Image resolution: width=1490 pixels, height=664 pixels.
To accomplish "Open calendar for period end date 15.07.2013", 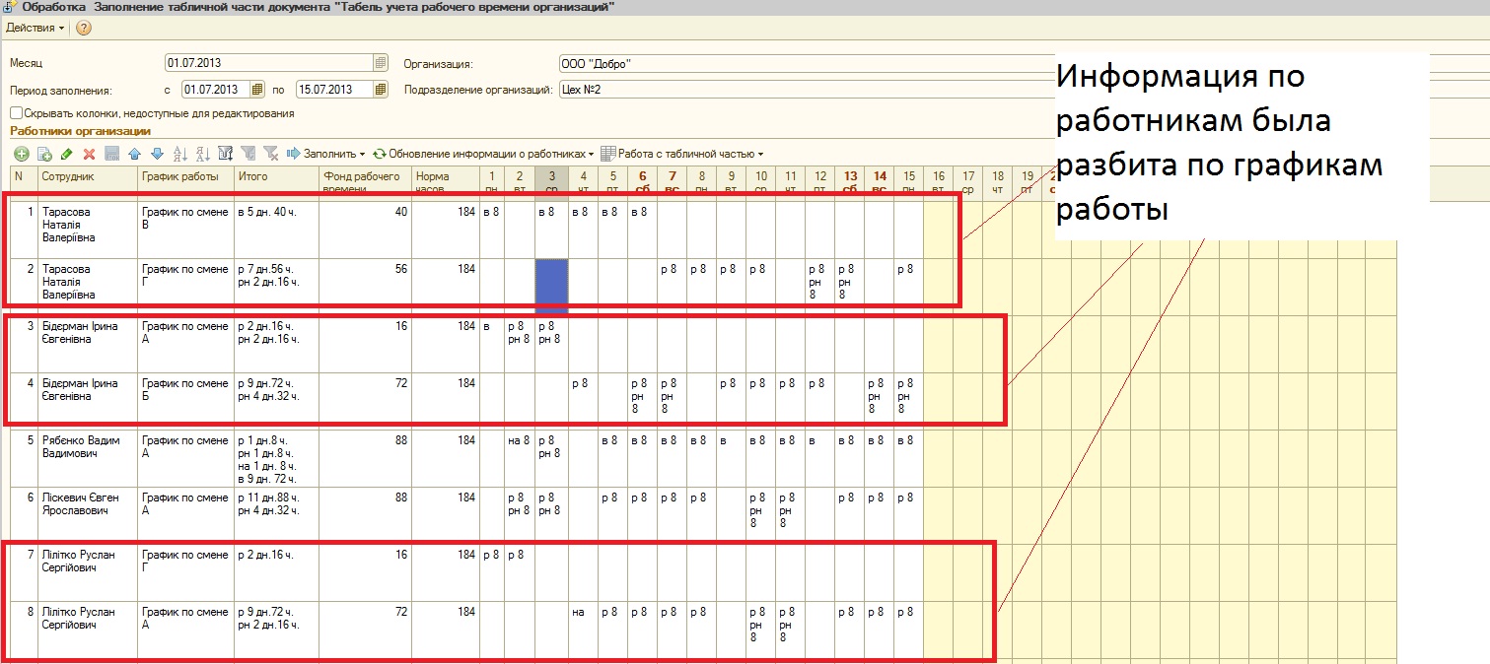I will pyautogui.click(x=381, y=90).
